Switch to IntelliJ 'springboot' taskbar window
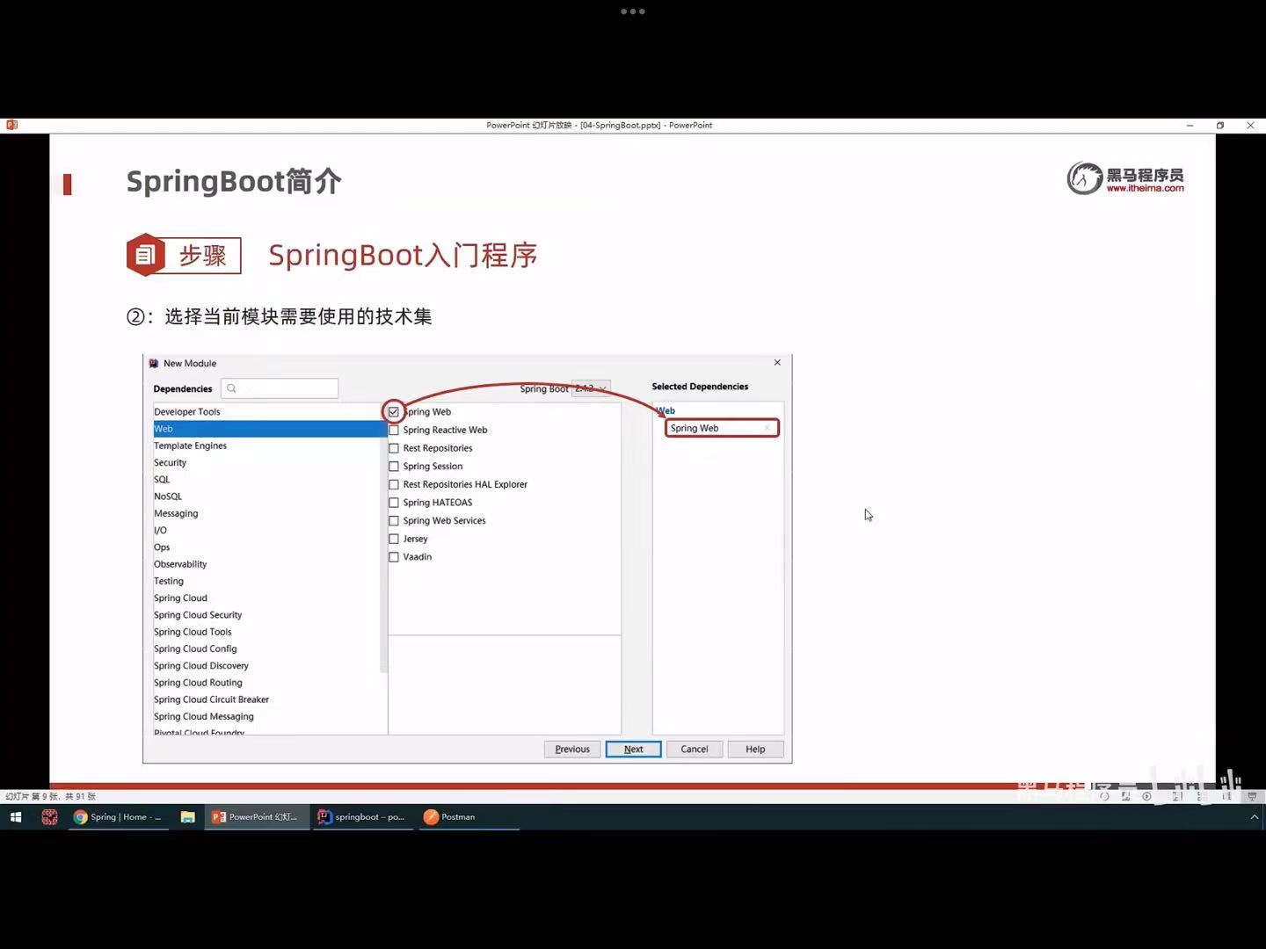This screenshot has height=949, width=1266. pyautogui.click(x=361, y=816)
